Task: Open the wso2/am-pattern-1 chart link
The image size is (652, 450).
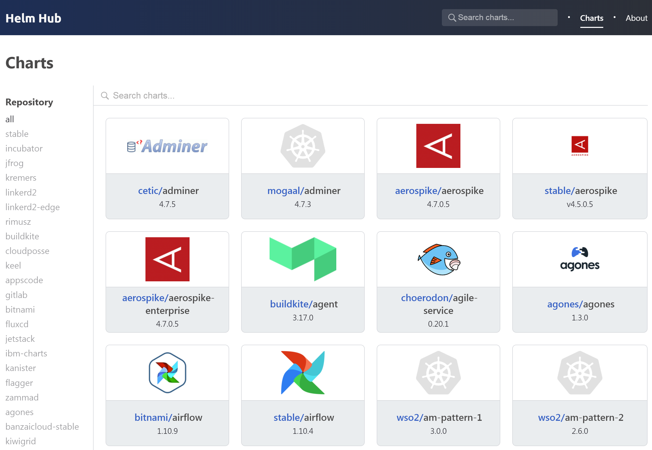Action: (x=439, y=417)
